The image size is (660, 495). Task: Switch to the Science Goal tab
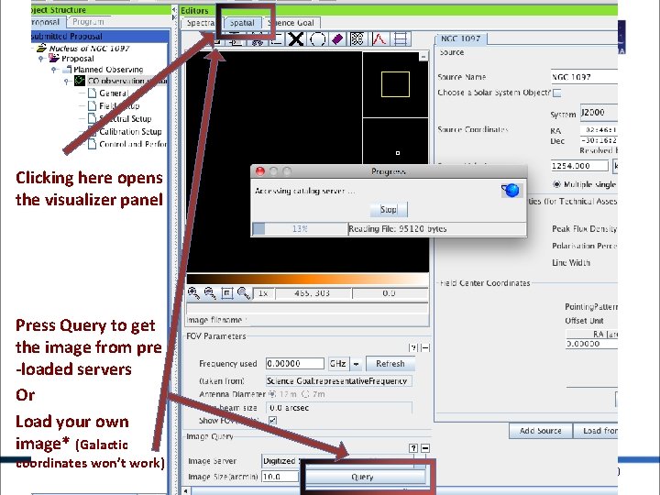click(291, 23)
